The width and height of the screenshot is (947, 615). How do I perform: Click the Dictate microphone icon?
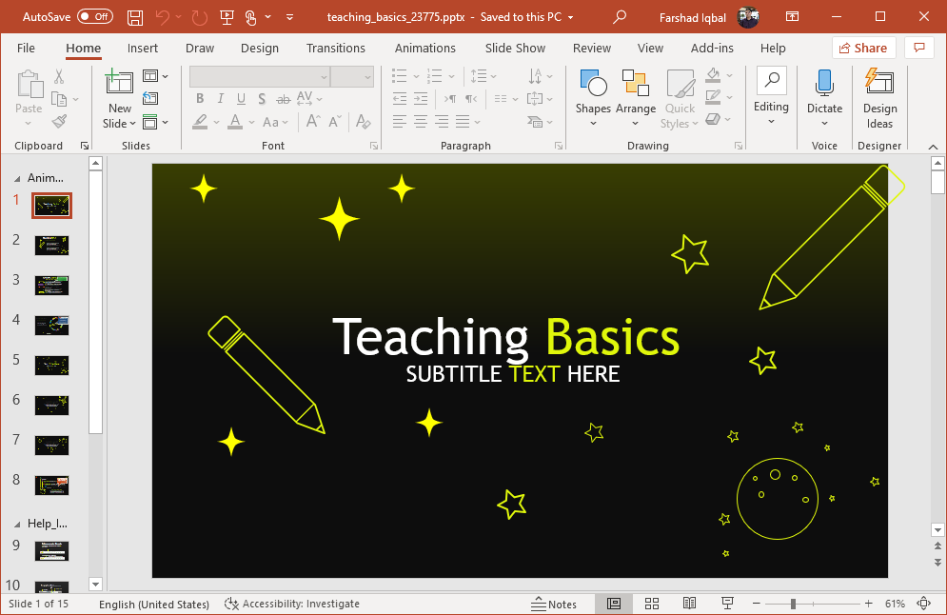pos(824,84)
